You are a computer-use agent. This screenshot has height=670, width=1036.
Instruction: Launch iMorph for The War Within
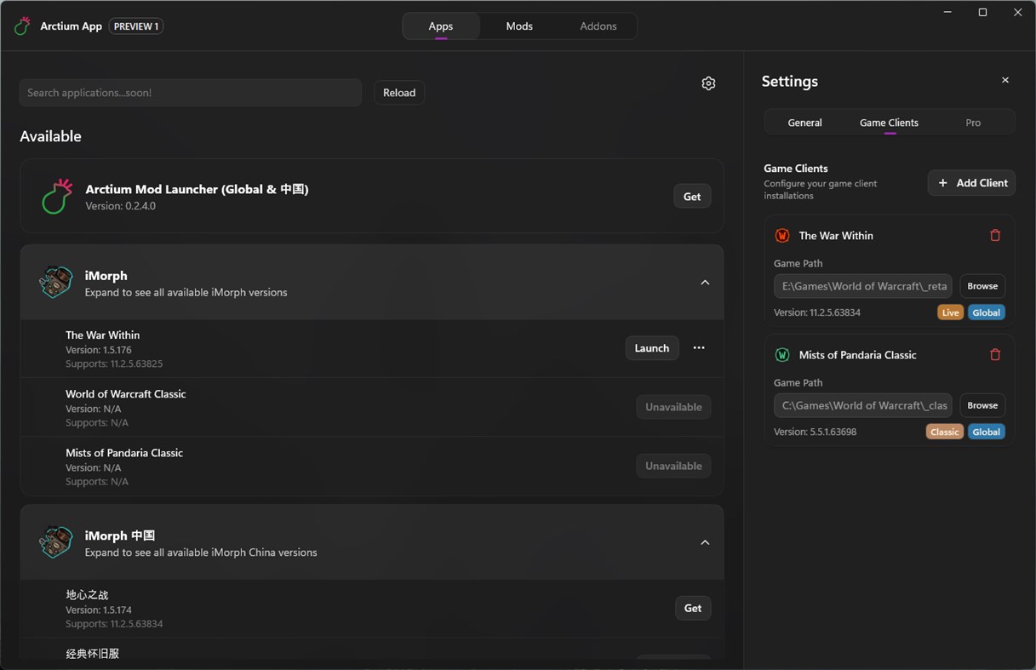tap(651, 347)
